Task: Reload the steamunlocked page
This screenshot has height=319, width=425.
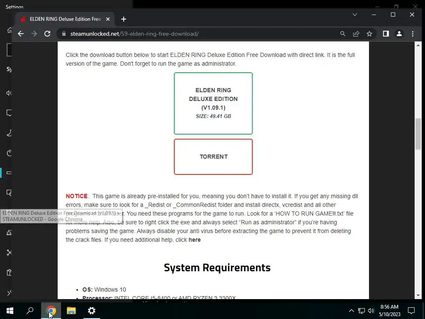Action: (x=47, y=34)
